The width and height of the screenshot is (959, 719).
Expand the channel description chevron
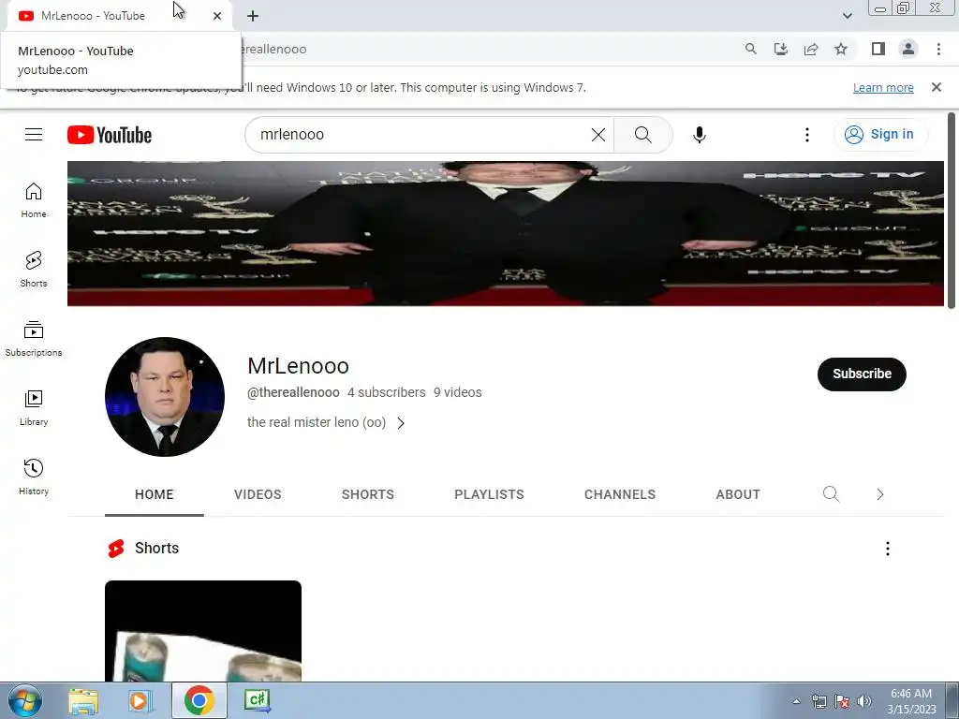tap(401, 423)
